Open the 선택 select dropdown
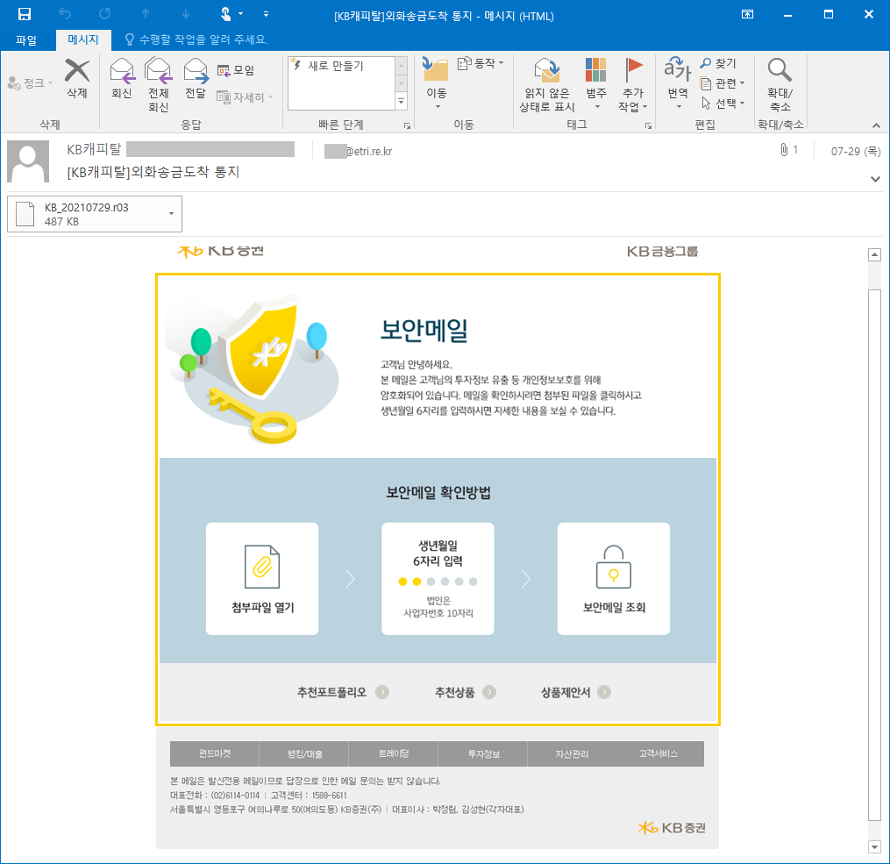Screen dimensions: 890x864 [723, 104]
